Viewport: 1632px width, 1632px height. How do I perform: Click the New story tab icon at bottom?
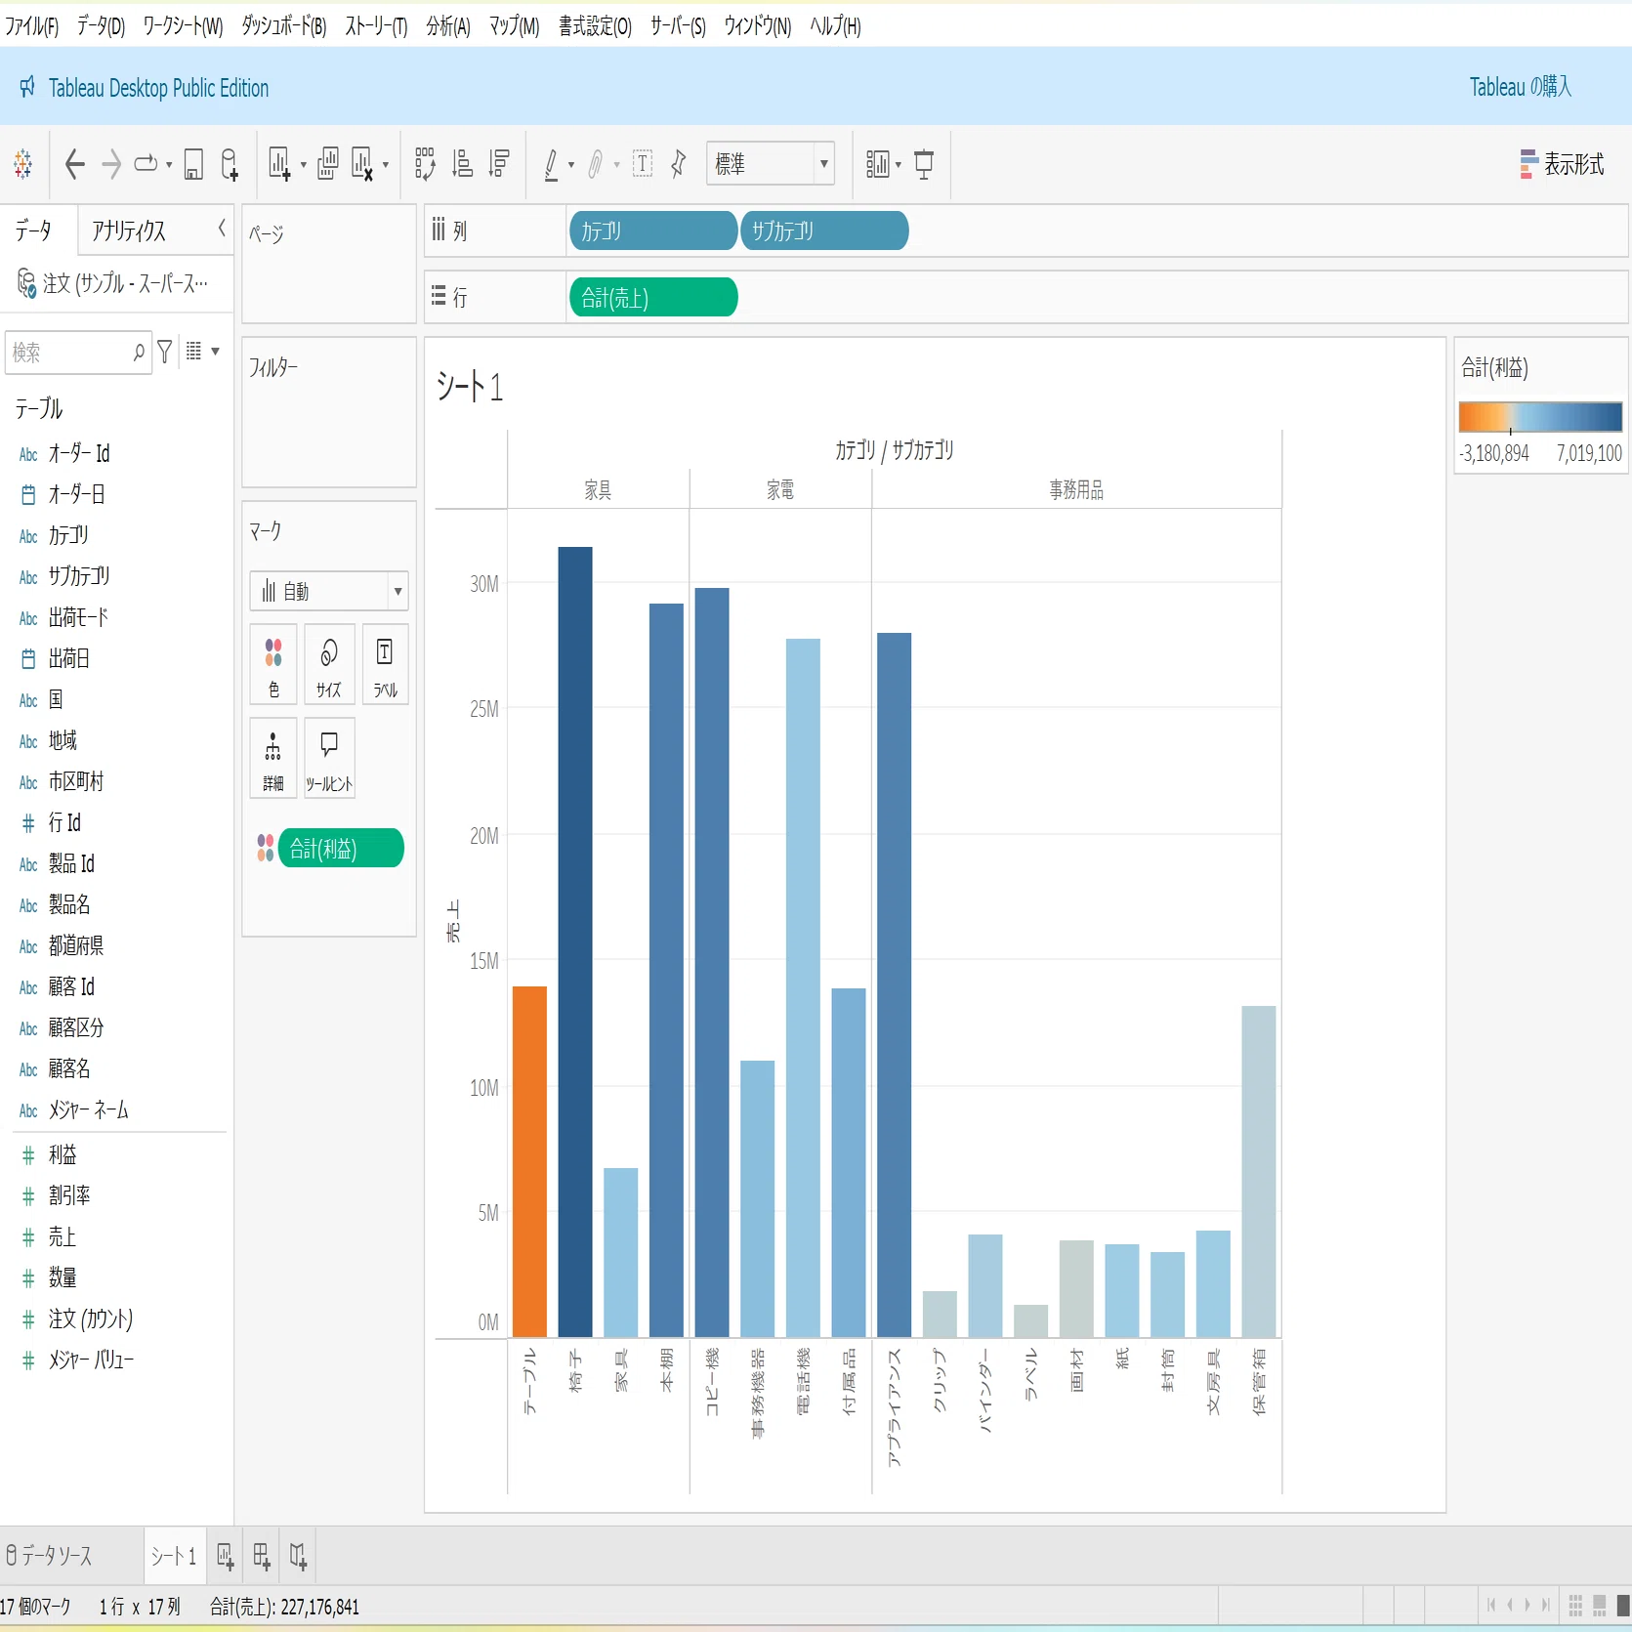(299, 1556)
